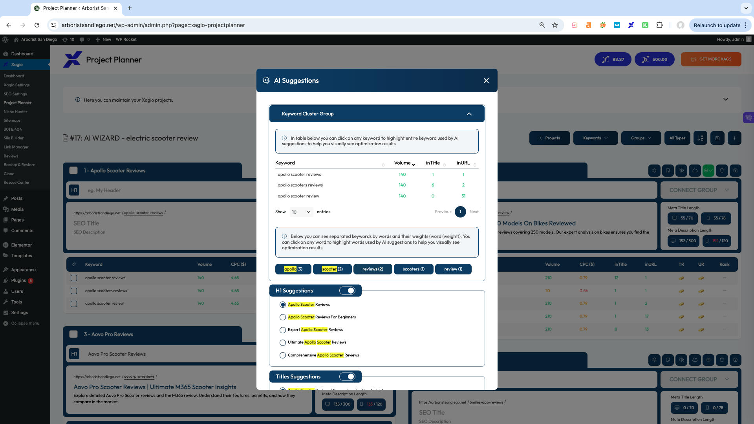Screen dimensions: 754x424
Task: Open the 10 pending updates icon
Action: pyautogui.click(x=68, y=39)
